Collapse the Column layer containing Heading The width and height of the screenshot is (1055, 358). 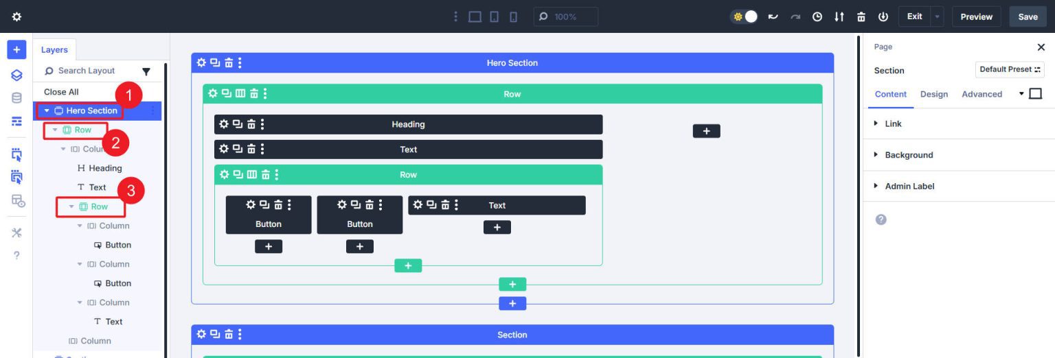pyautogui.click(x=63, y=149)
